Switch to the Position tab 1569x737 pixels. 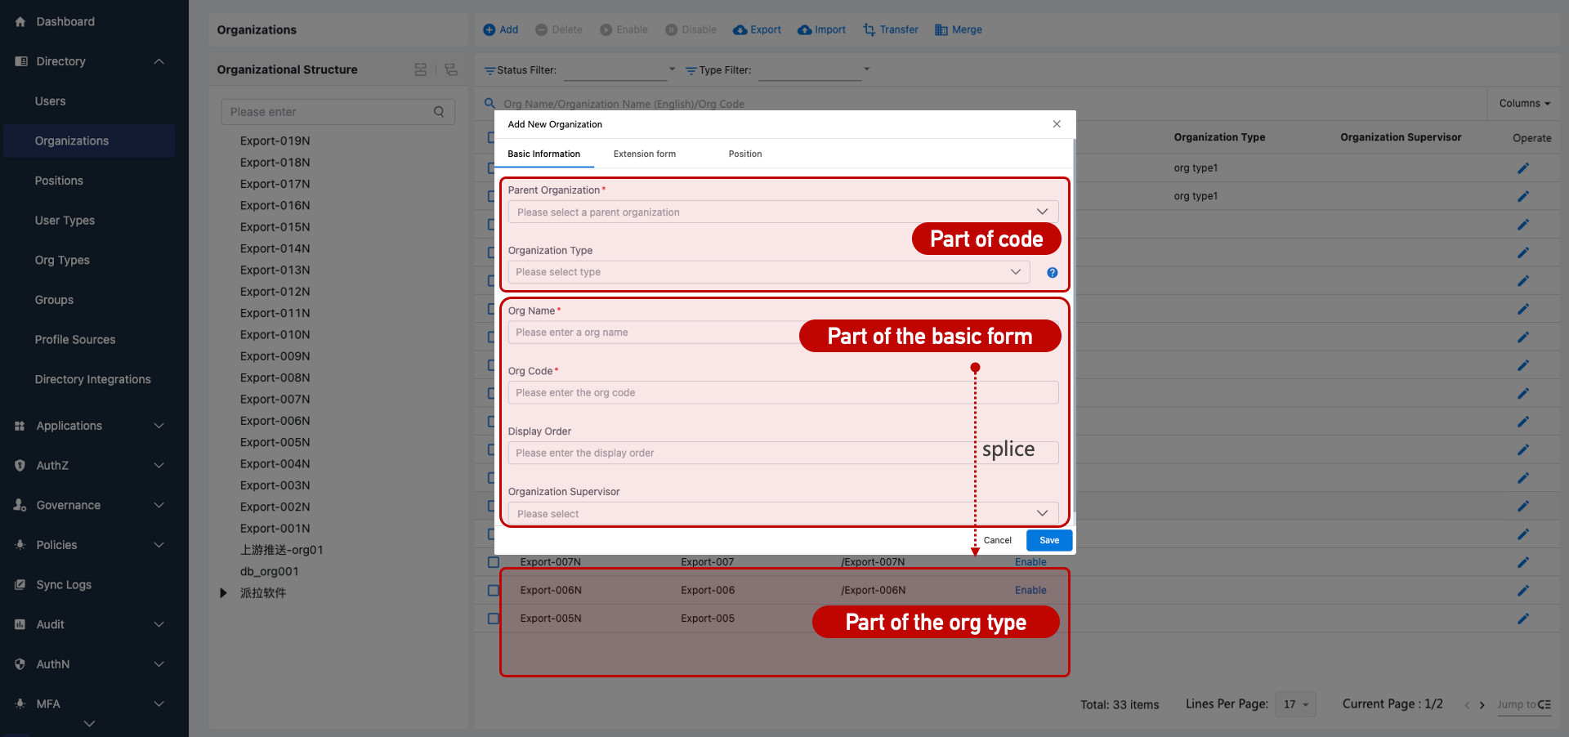744,154
